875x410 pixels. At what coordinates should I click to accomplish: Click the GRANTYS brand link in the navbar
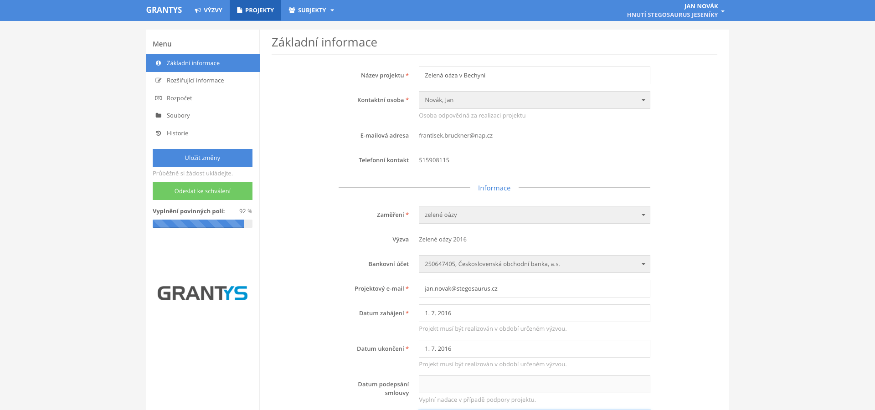tap(164, 10)
